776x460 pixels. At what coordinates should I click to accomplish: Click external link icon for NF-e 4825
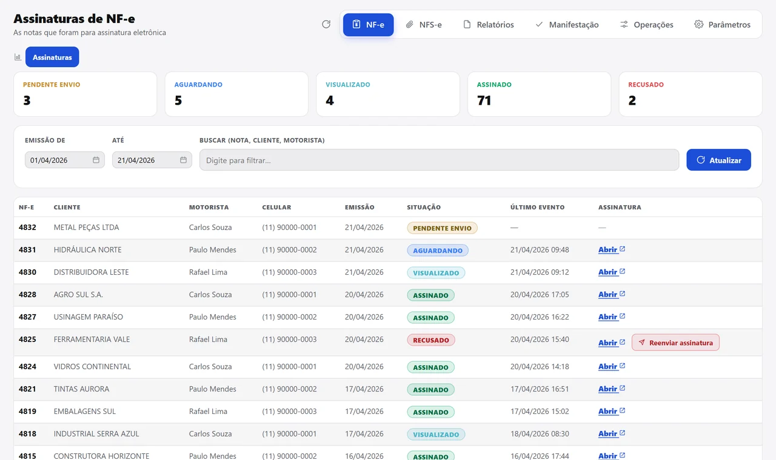tap(622, 343)
